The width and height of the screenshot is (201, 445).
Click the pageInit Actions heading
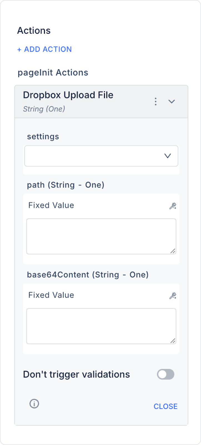tap(53, 73)
